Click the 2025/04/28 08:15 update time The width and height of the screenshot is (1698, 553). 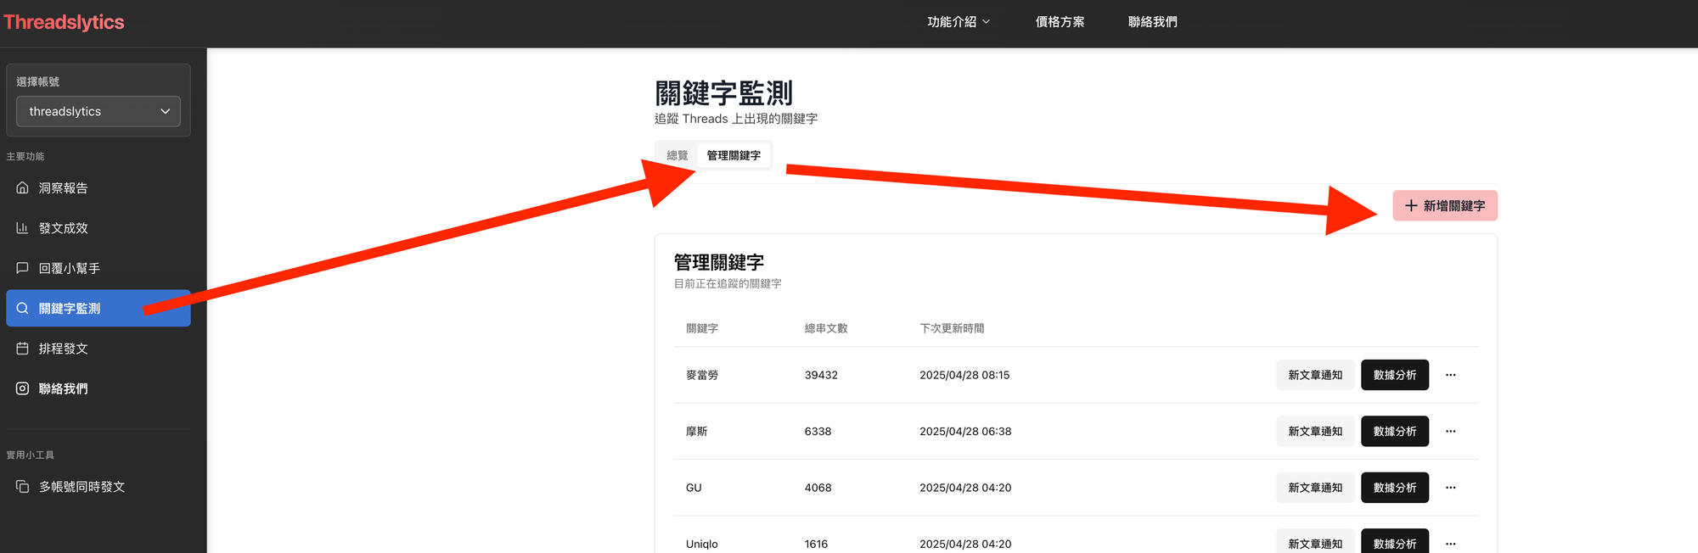964,375
